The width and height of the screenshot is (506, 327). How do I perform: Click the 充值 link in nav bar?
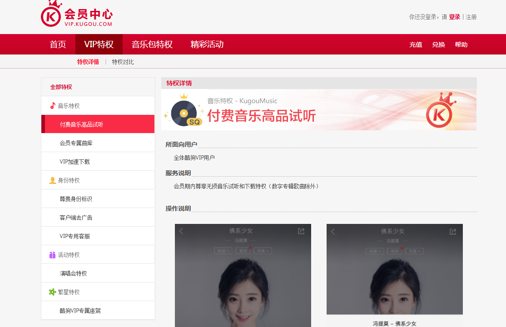[416, 45]
